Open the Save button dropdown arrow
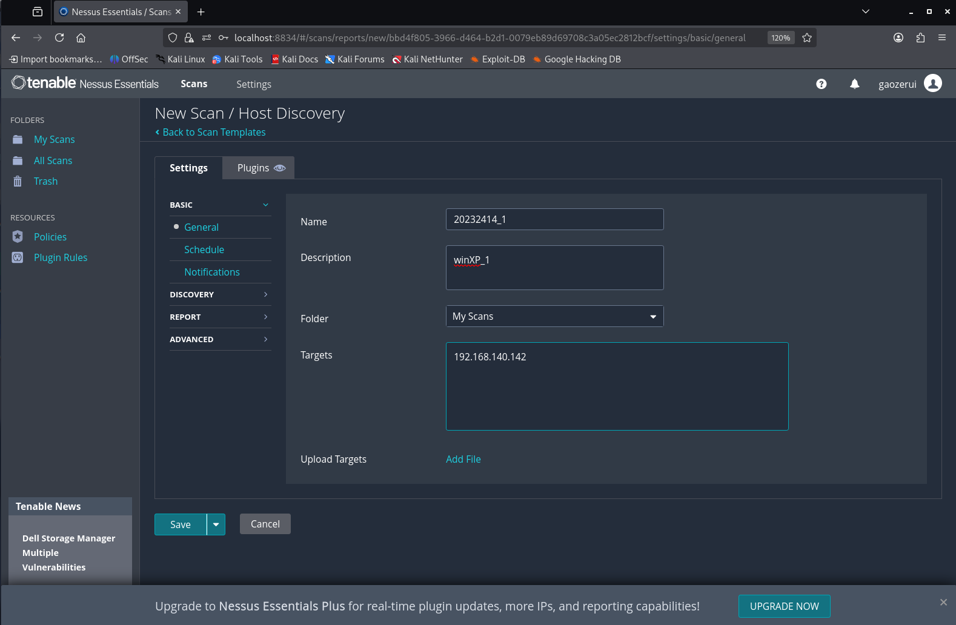 [x=216, y=524]
